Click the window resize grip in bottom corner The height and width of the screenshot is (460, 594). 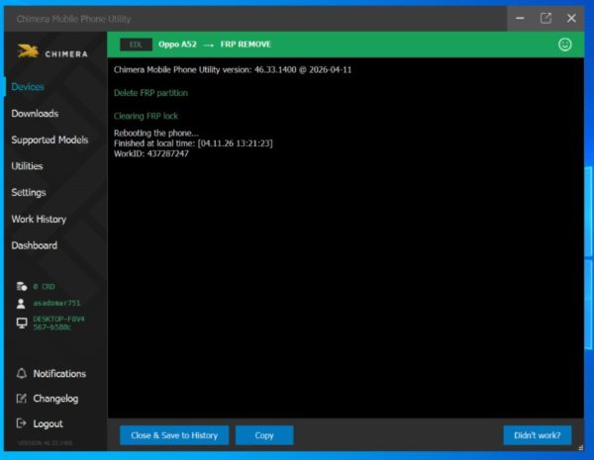(581, 447)
